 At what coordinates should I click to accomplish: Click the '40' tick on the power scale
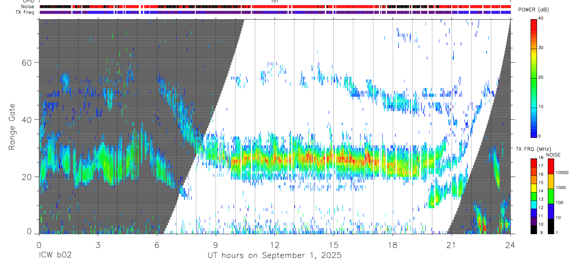pos(541,19)
